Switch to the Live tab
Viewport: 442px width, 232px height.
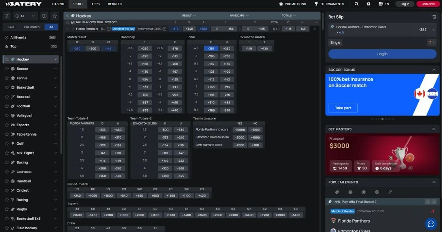point(11,27)
